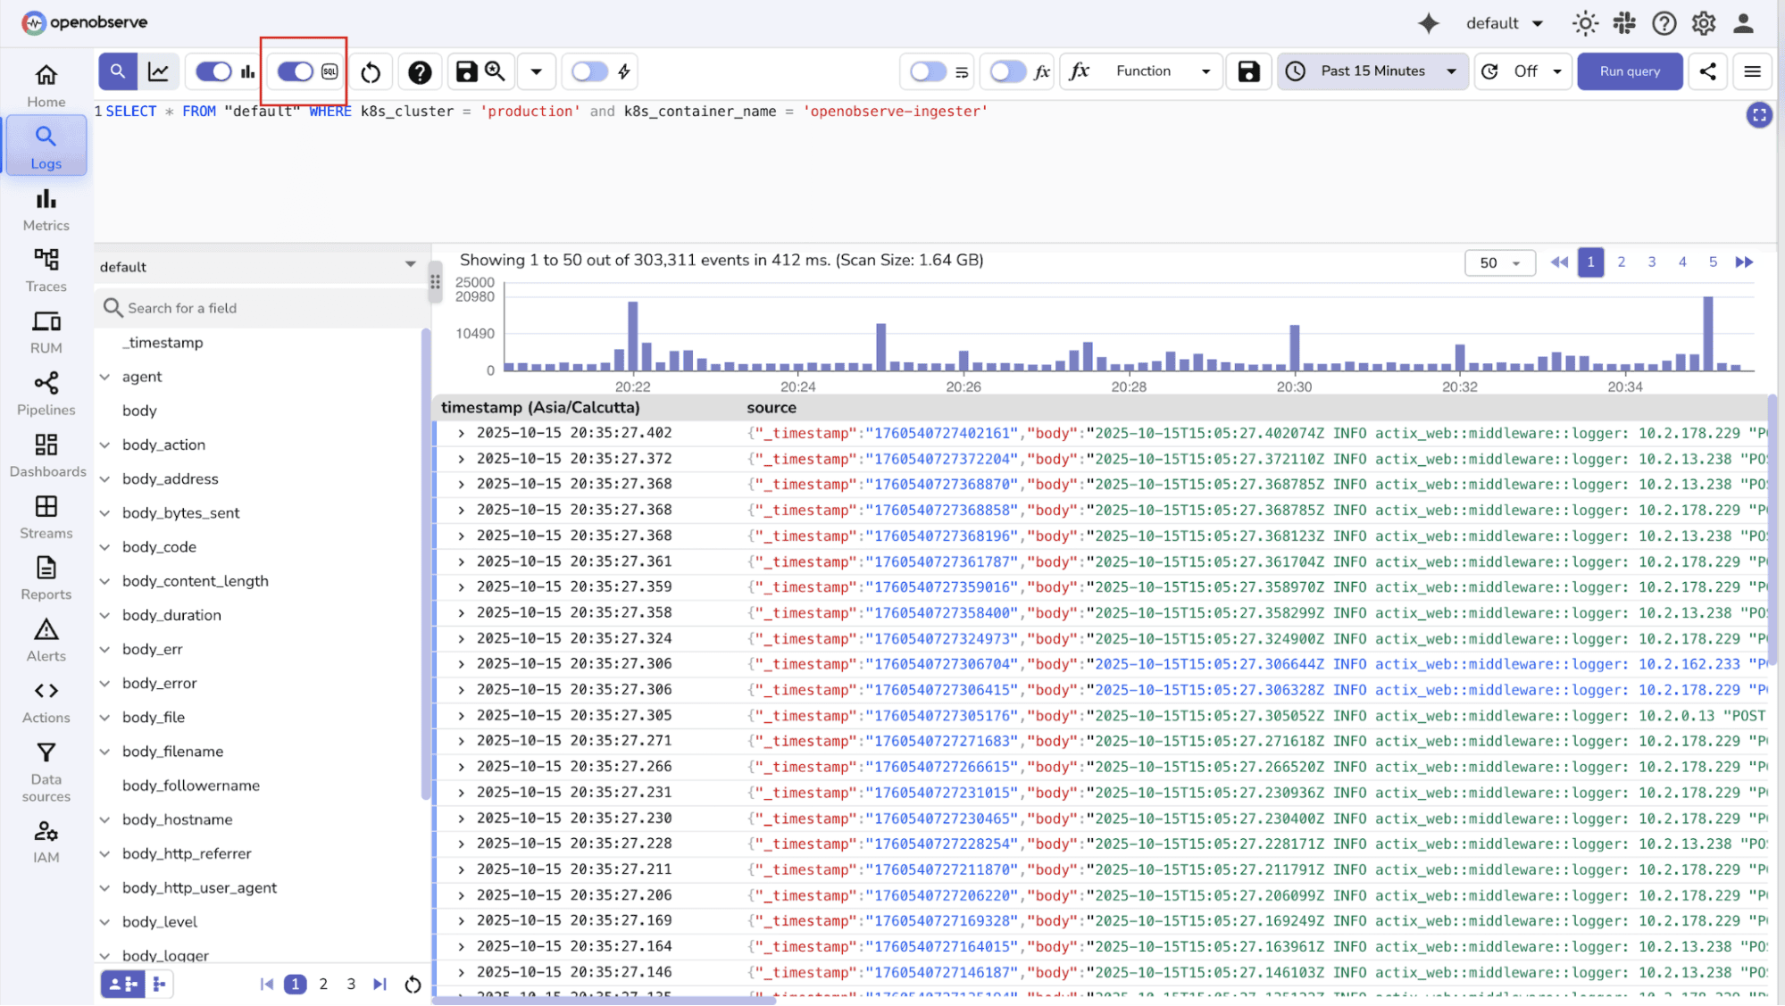Open the Traces panel from sidebar
Screen dimensions: 1785x1006
coord(46,270)
